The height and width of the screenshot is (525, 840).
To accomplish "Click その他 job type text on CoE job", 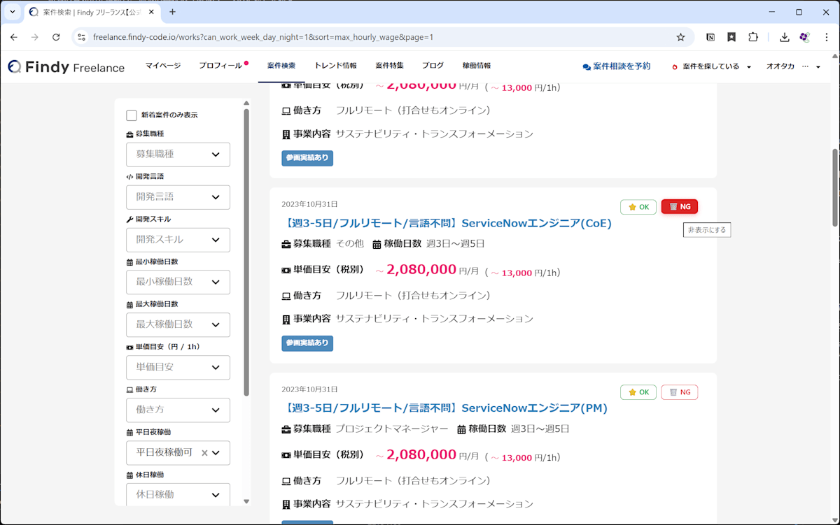I will 350,244.
